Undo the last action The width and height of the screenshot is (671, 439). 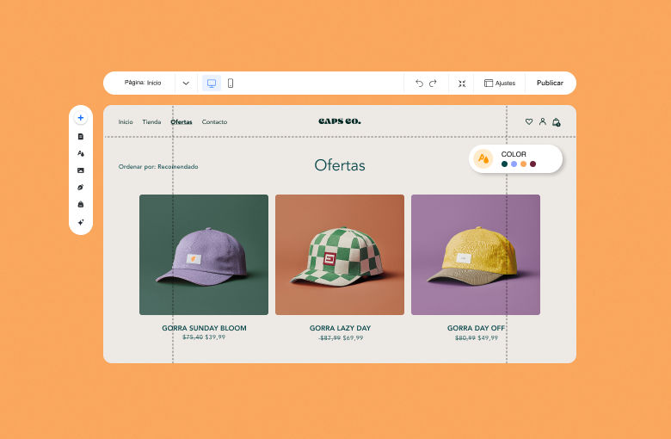tap(419, 83)
